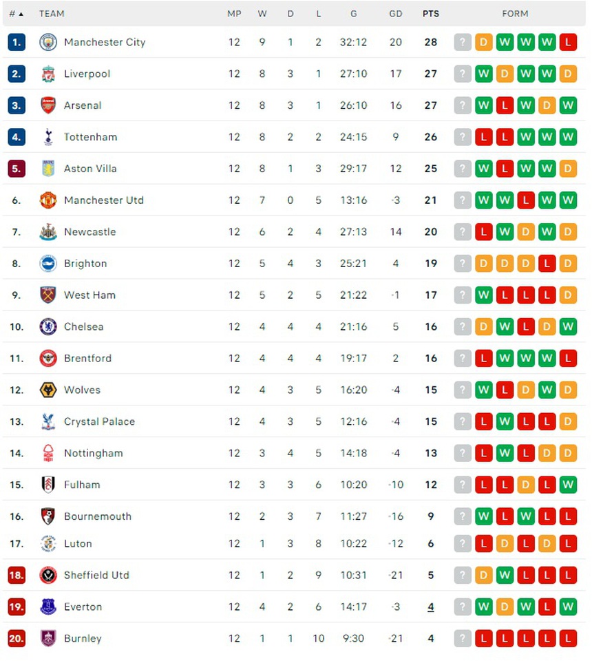Screen dimensions: 592x663
Task: Click the Sheffield Utd team name
Action: (96, 576)
